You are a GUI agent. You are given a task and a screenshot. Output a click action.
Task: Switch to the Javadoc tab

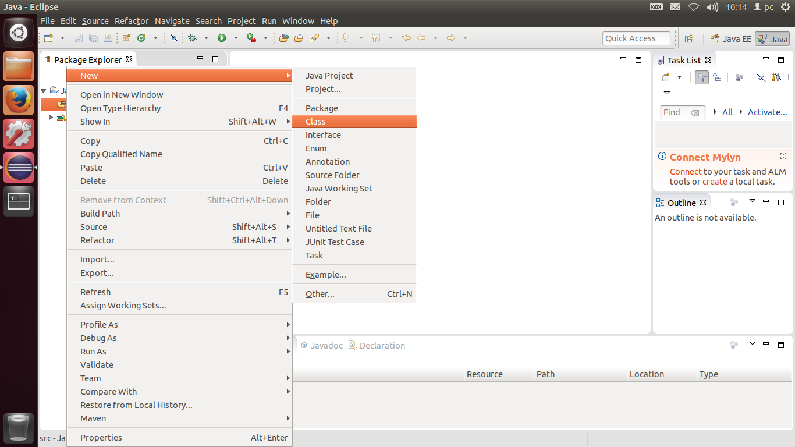[321, 346]
